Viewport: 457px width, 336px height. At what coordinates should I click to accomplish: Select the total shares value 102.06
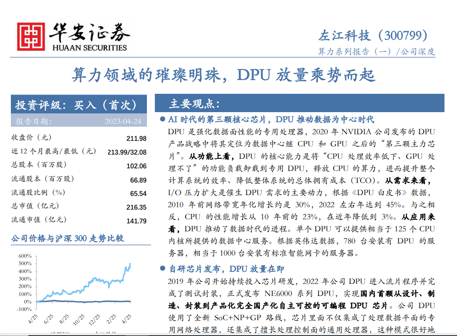(x=136, y=166)
